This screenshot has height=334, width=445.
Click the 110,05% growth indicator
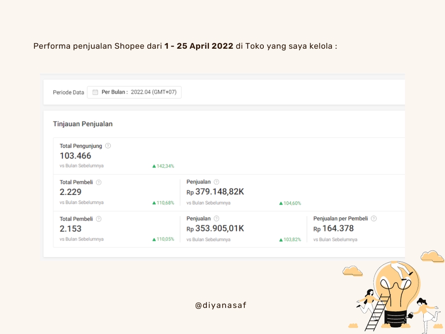[x=163, y=239]
